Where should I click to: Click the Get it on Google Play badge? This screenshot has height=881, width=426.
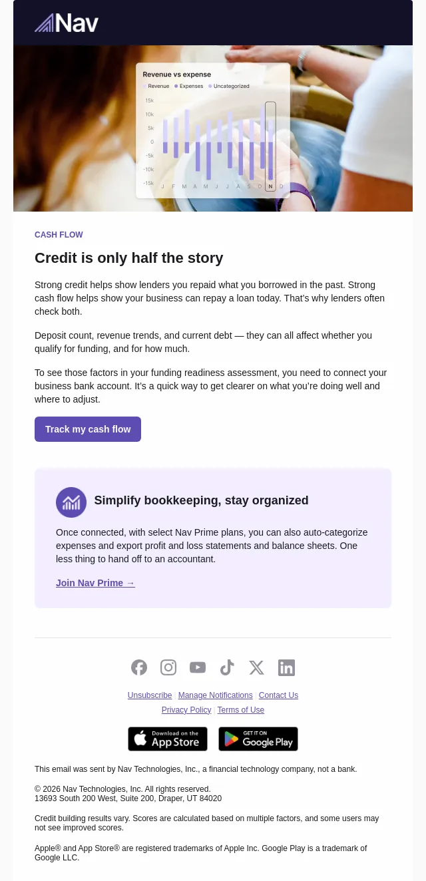[x=258, y=739]
